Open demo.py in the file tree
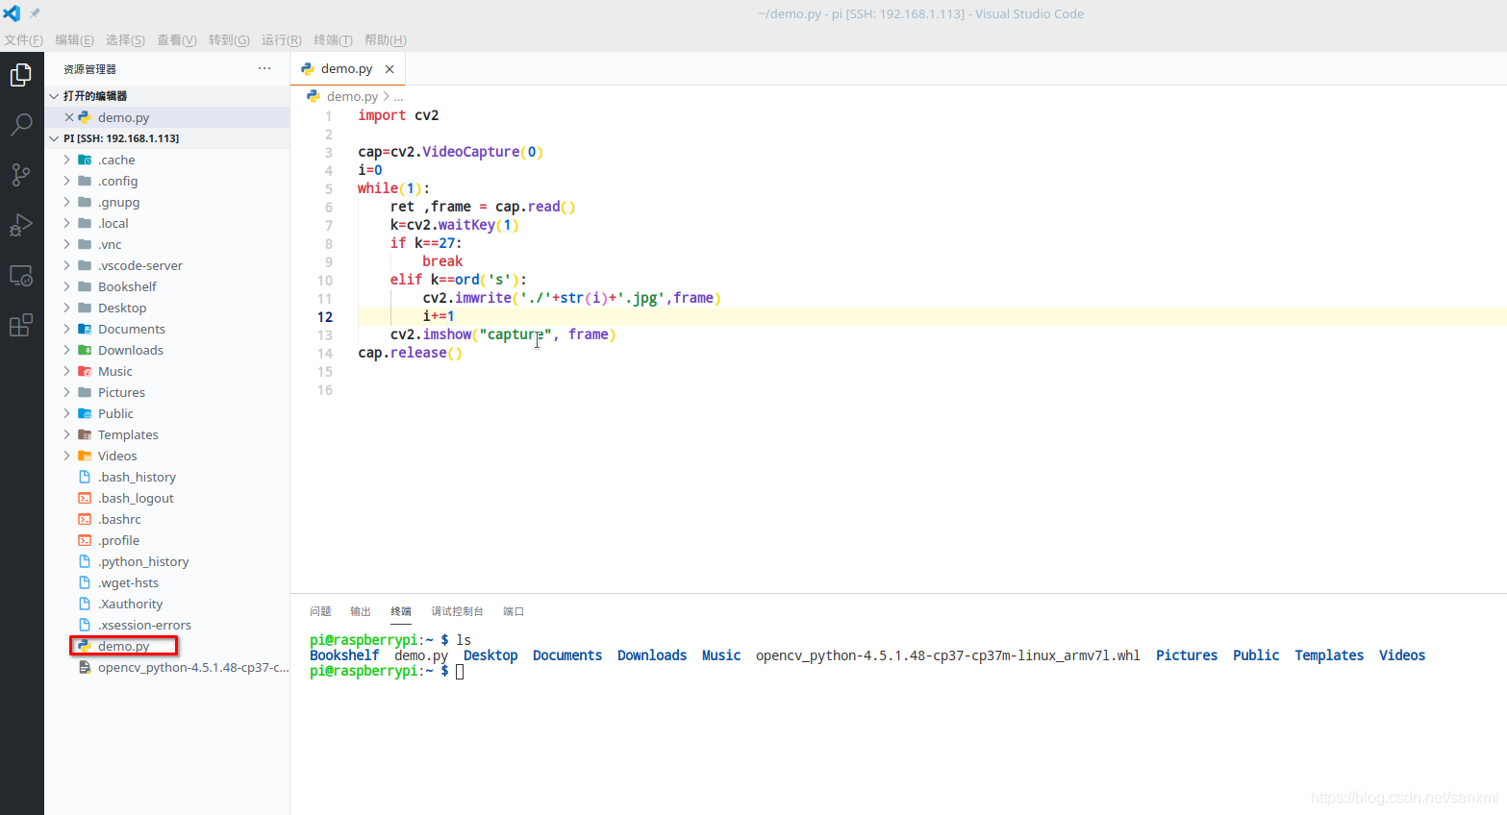 (123, 646)
